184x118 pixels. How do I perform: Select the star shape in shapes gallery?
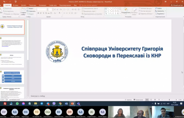tap(118, 13)
